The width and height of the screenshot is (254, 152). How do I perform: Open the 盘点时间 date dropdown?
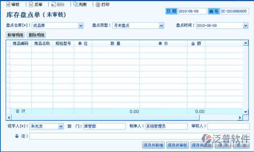pyautogui.click(x=245, y=26)
